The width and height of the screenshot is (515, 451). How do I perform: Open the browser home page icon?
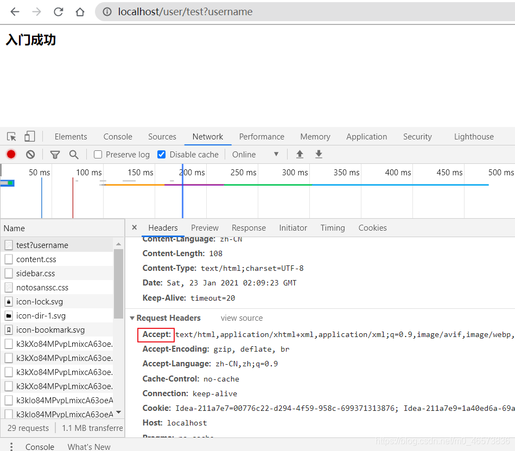click(x=80, y=12)
